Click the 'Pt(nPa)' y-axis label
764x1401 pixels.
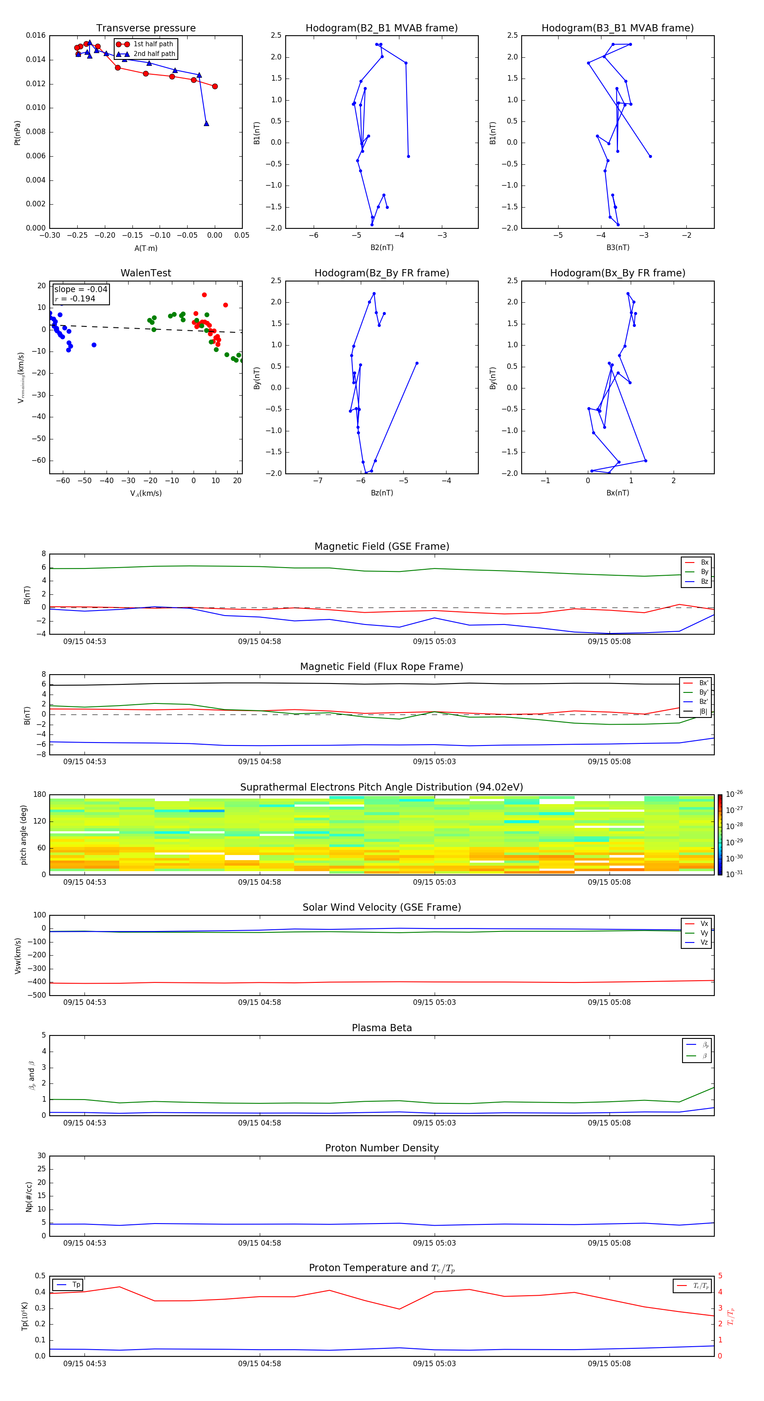[17, 133]
